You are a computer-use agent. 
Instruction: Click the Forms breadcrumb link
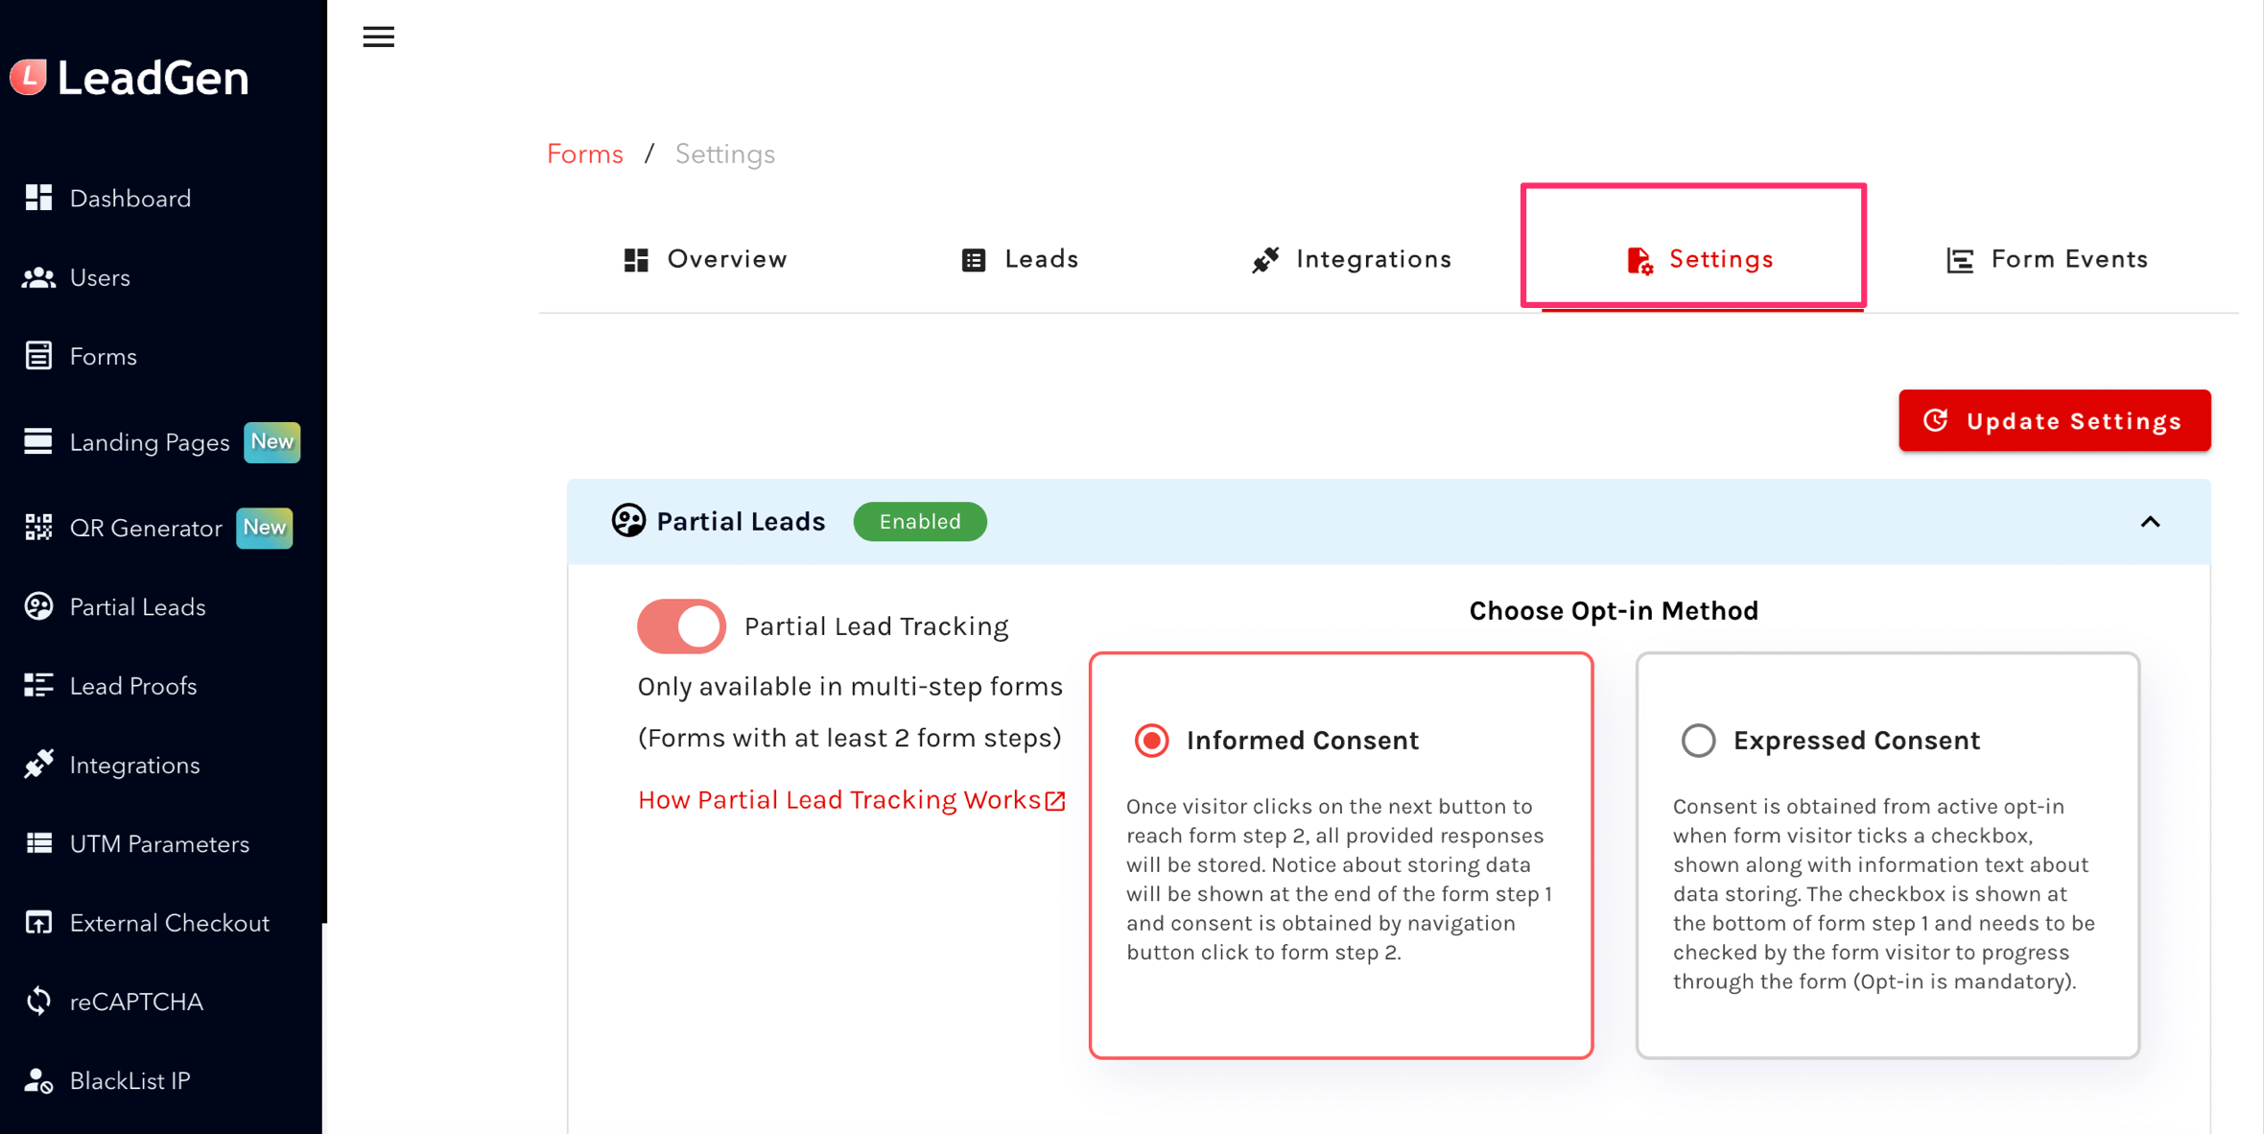[584, 154]
